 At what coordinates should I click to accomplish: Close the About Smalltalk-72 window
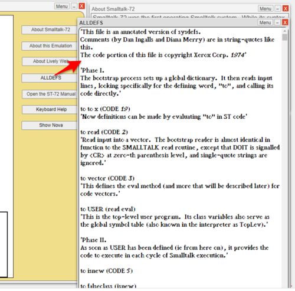point(286,9)
